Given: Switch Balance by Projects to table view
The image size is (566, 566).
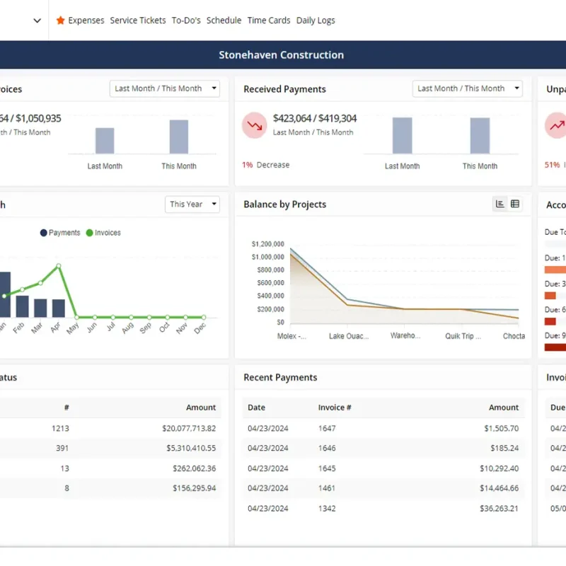Looking at the screenshot, I should tap(515, 204).
